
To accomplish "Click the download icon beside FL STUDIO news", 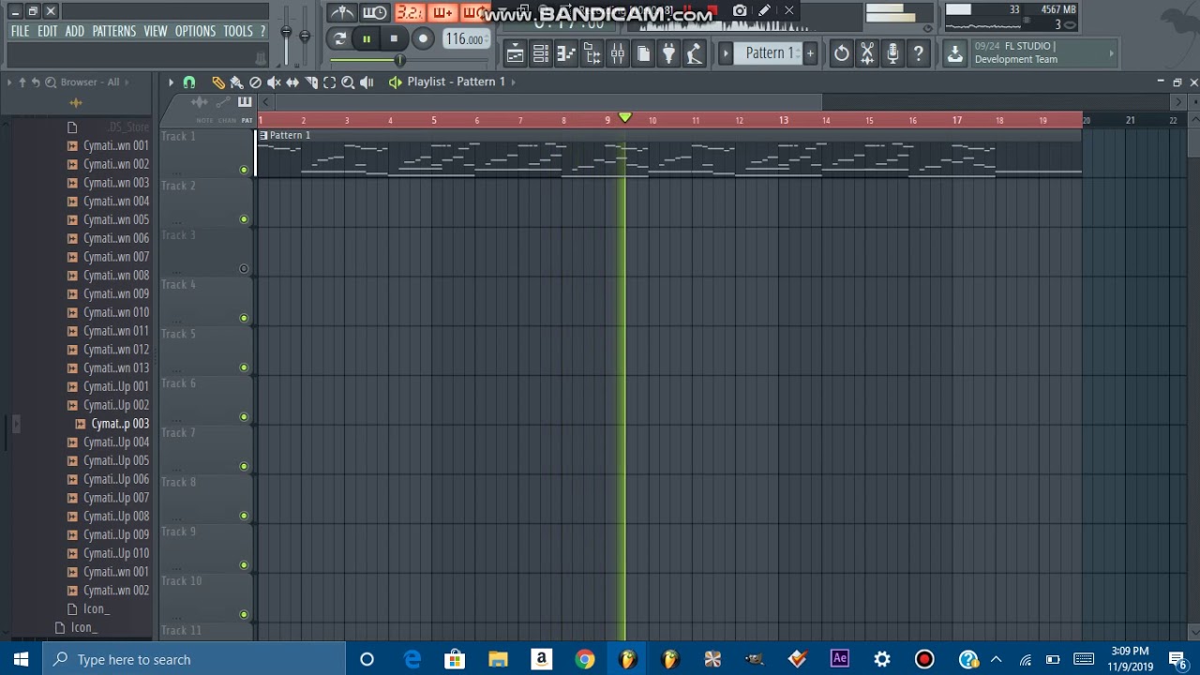I will click(x=954, y=53).
